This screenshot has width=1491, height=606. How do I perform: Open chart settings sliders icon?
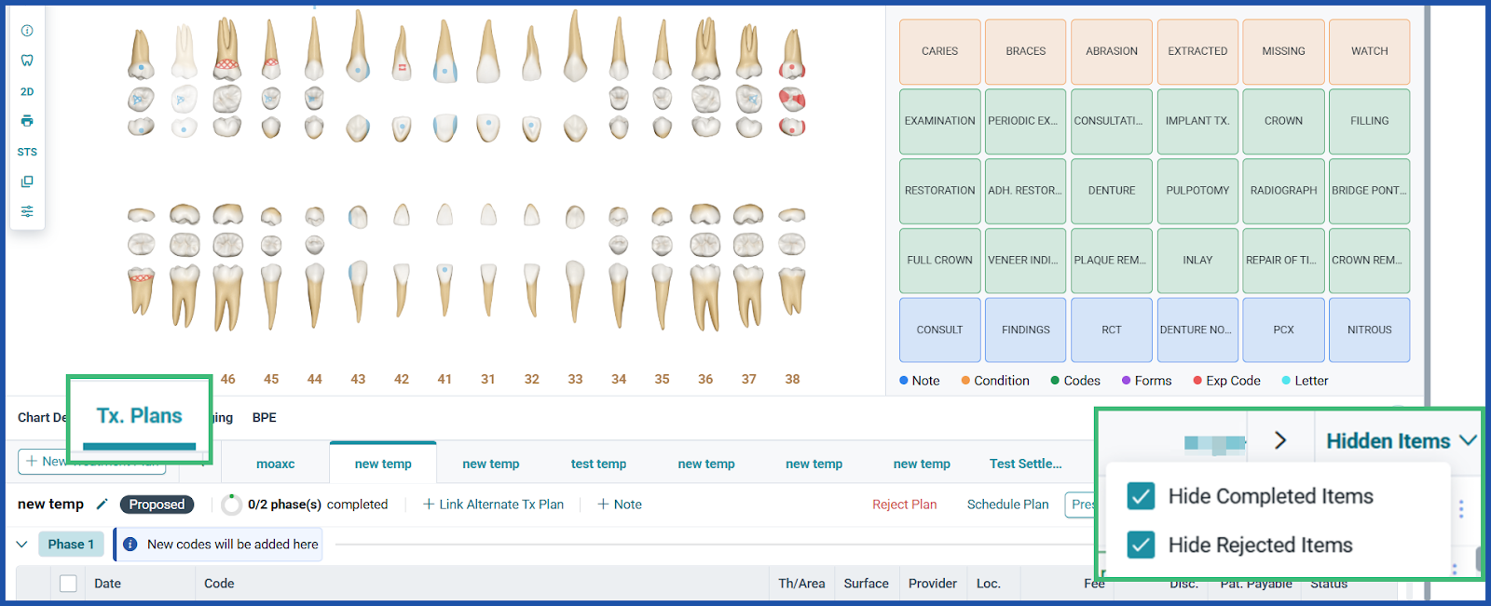click(27, 211)
